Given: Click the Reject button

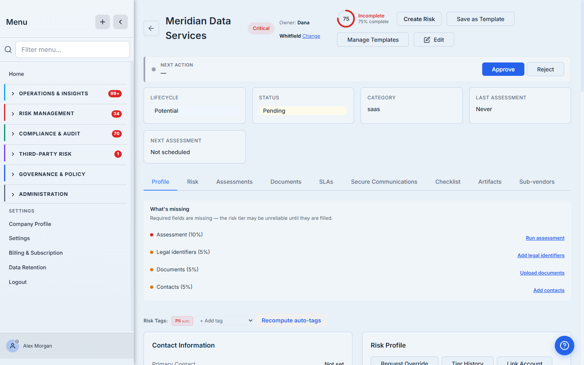Looking at the screenshot, I should pyautogui.click(x=545, y=69).
